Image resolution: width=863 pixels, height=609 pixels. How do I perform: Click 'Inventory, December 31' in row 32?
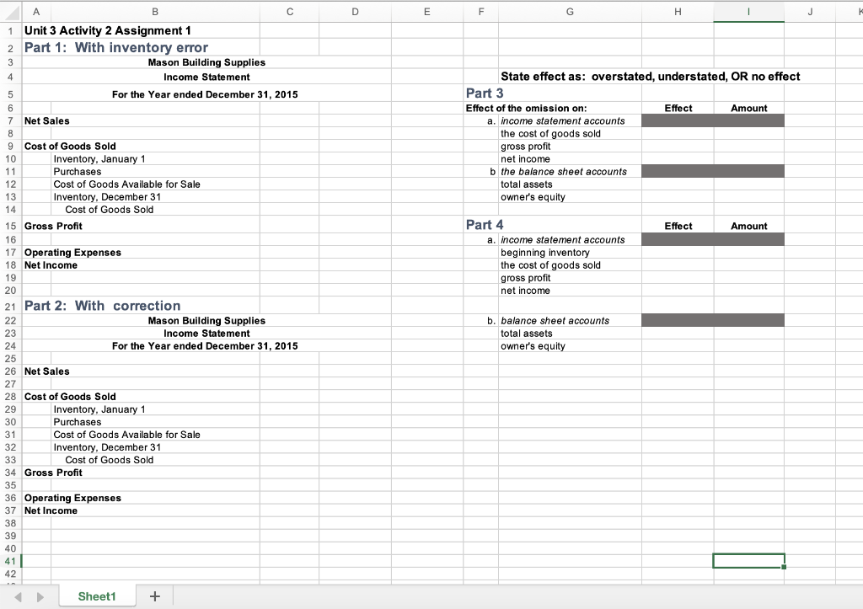(107, 447)
